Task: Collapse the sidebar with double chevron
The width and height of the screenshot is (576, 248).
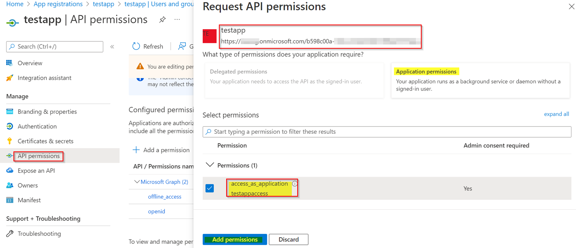Action: pos(112,47)
